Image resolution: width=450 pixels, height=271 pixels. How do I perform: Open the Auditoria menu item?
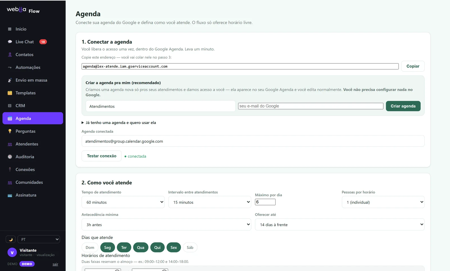coord(33,157)
